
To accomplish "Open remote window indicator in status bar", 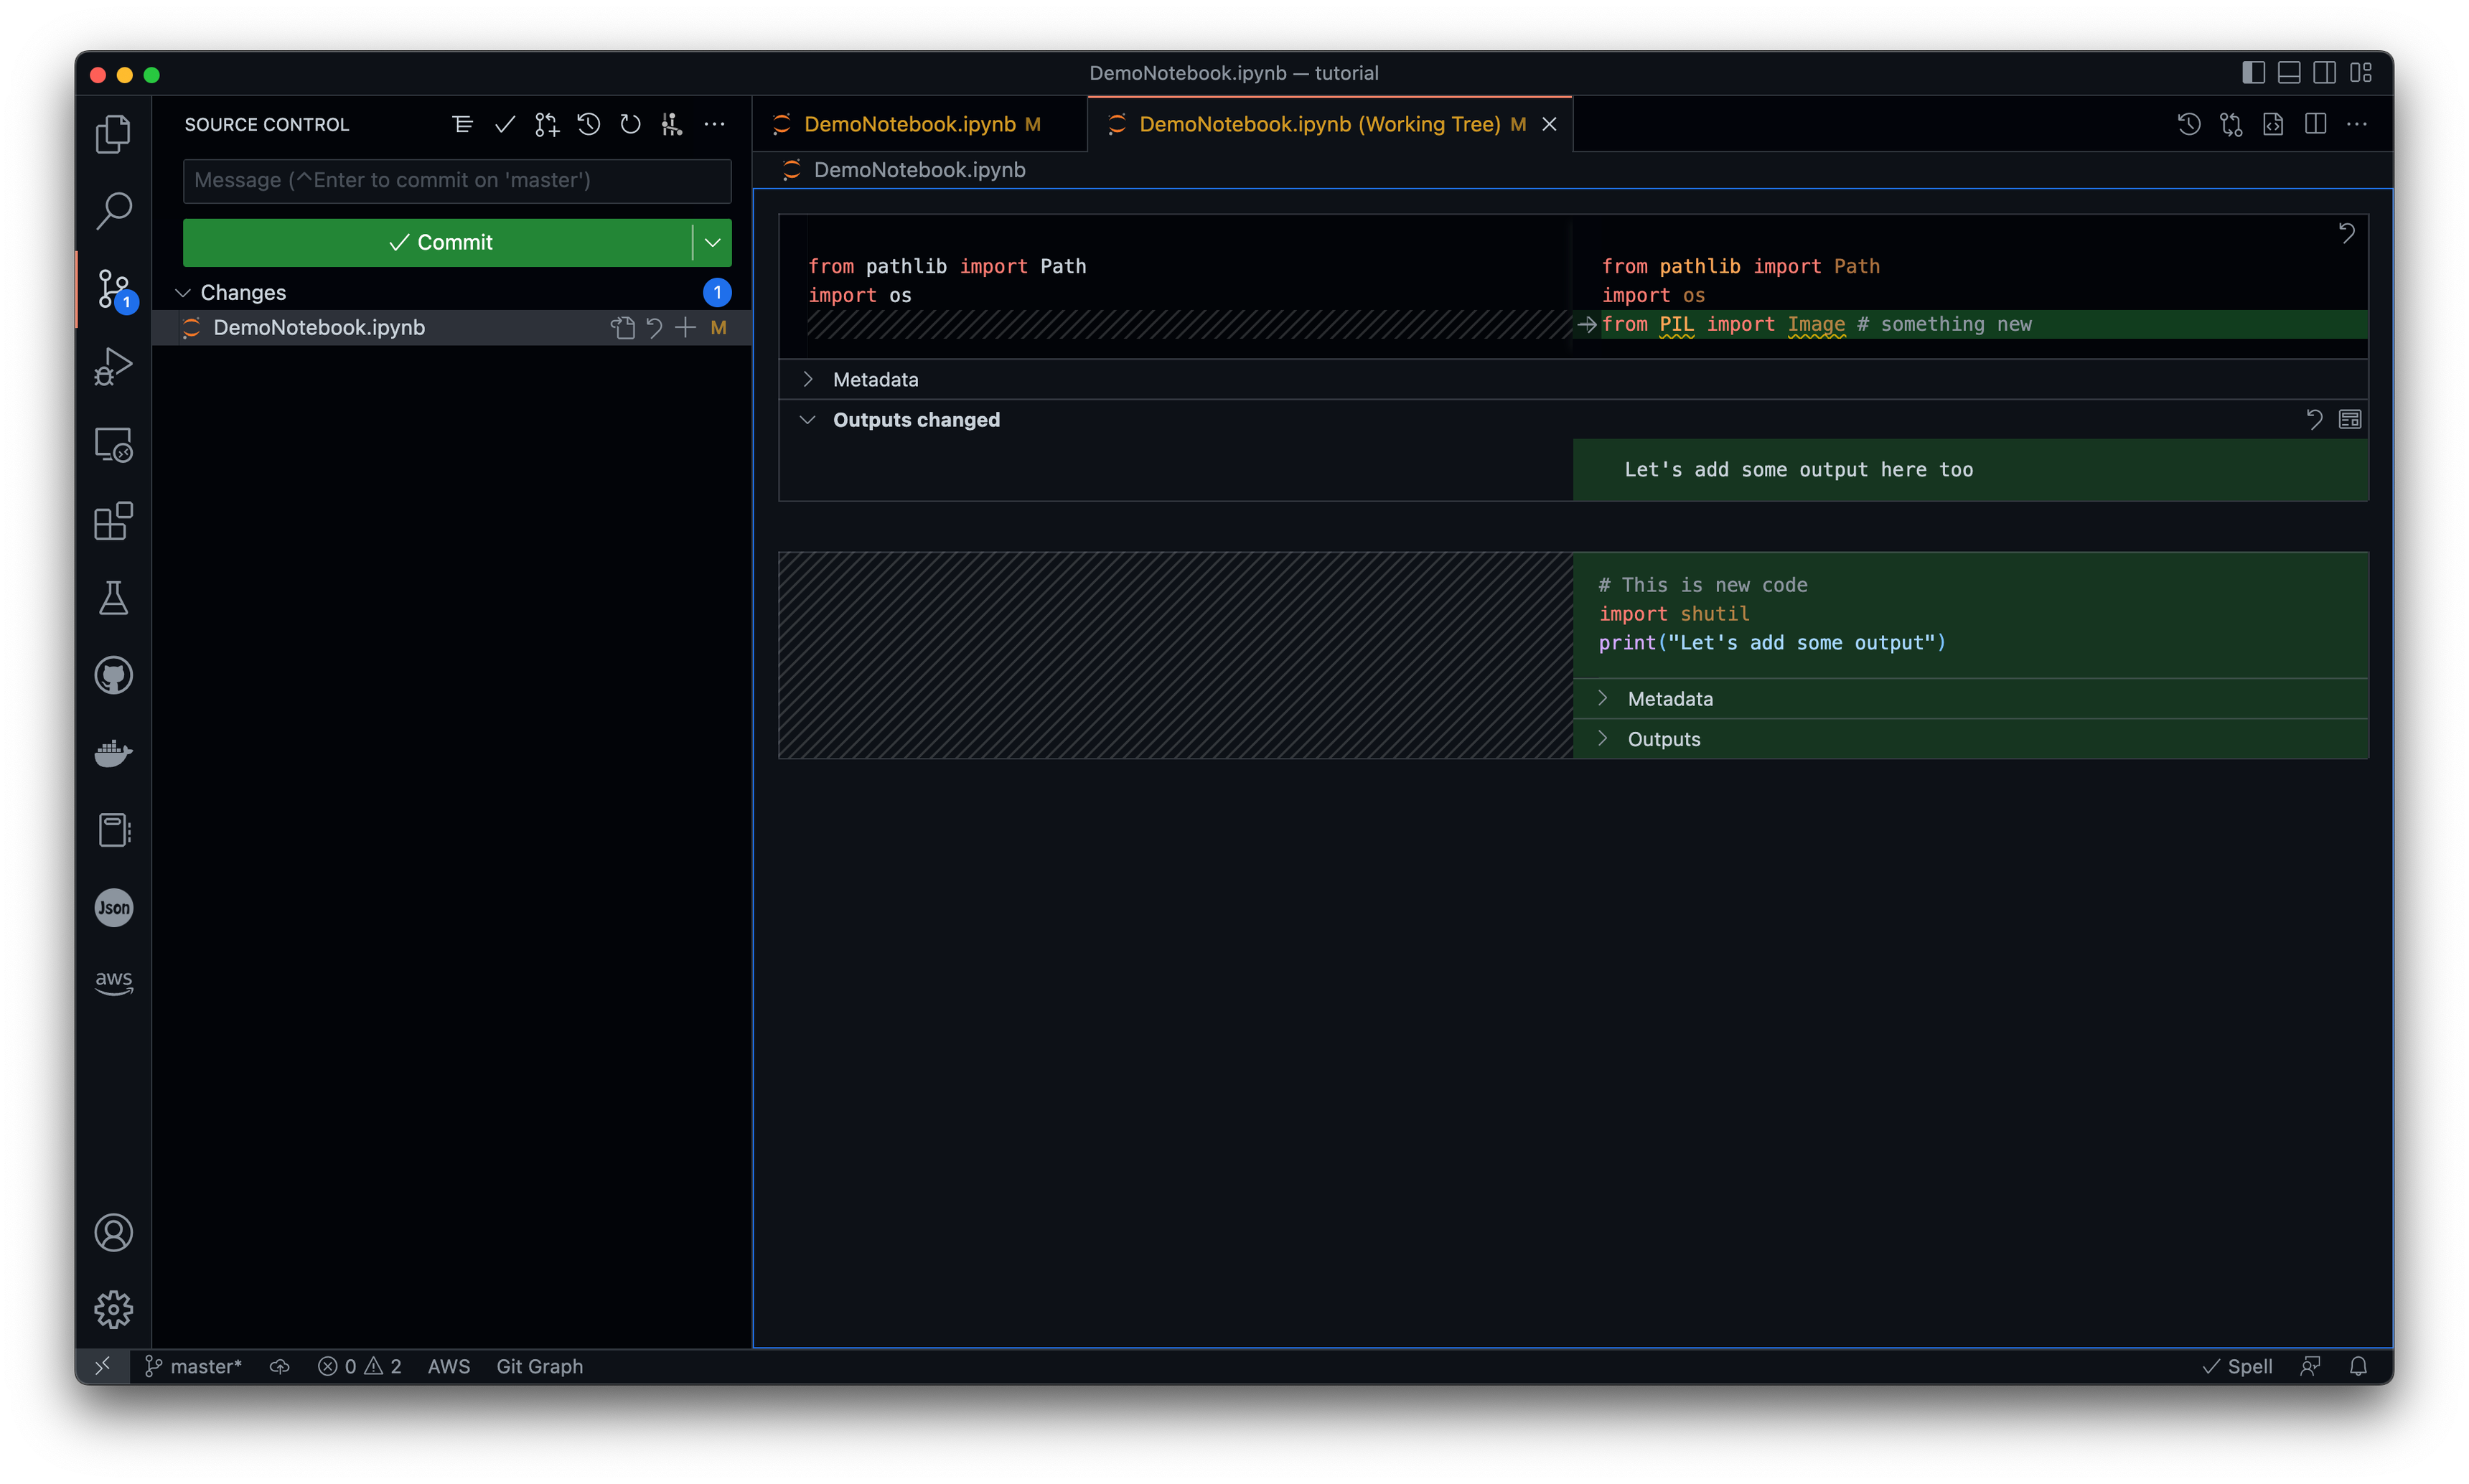I will point(103,1366).
